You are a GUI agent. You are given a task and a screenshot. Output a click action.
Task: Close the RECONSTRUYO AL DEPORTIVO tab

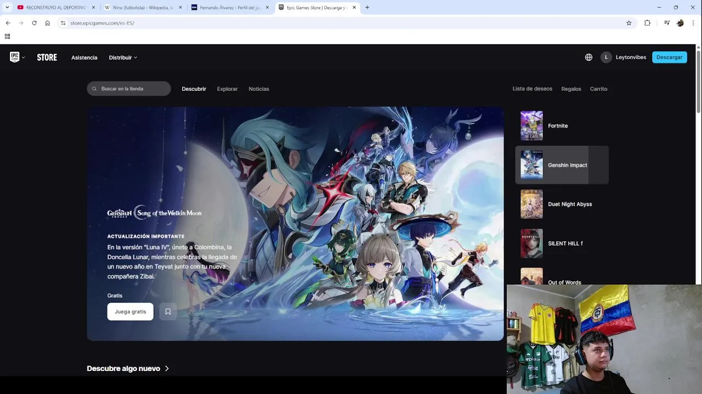93,8
